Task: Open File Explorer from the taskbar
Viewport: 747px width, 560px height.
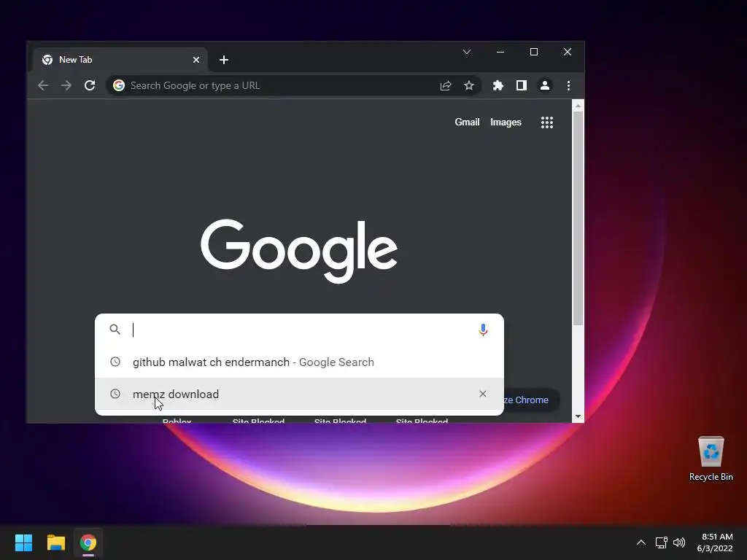Action: tap(55, 542)
